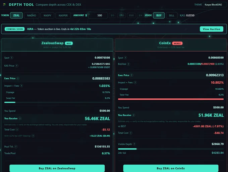Click the -4501.80 ZEAL vs BEST value
Image resolution: width=228 pixels, height=172 pixels.
coord(208,126)
